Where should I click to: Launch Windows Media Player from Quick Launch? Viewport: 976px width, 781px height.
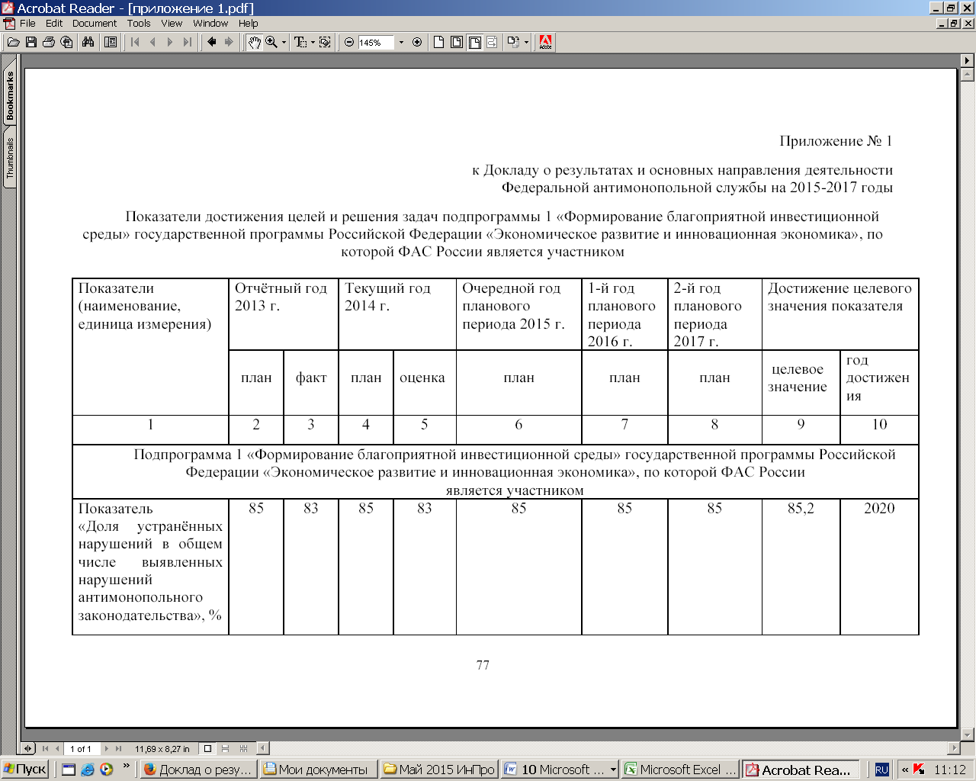106,770
